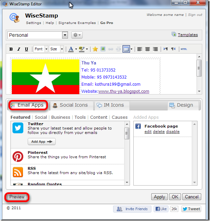Click the Tweet button
The image size is (210, 221).
click(x=191, y=209)
